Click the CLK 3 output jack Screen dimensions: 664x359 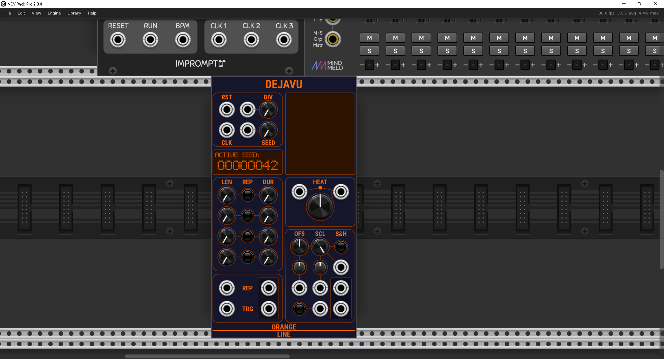[x=284, y=40]
